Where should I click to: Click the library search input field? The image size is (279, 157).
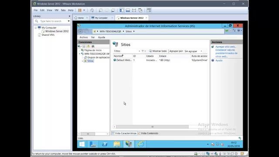pos(52,21)
